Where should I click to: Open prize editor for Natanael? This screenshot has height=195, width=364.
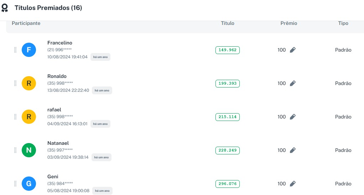click(x=292, y=150)
